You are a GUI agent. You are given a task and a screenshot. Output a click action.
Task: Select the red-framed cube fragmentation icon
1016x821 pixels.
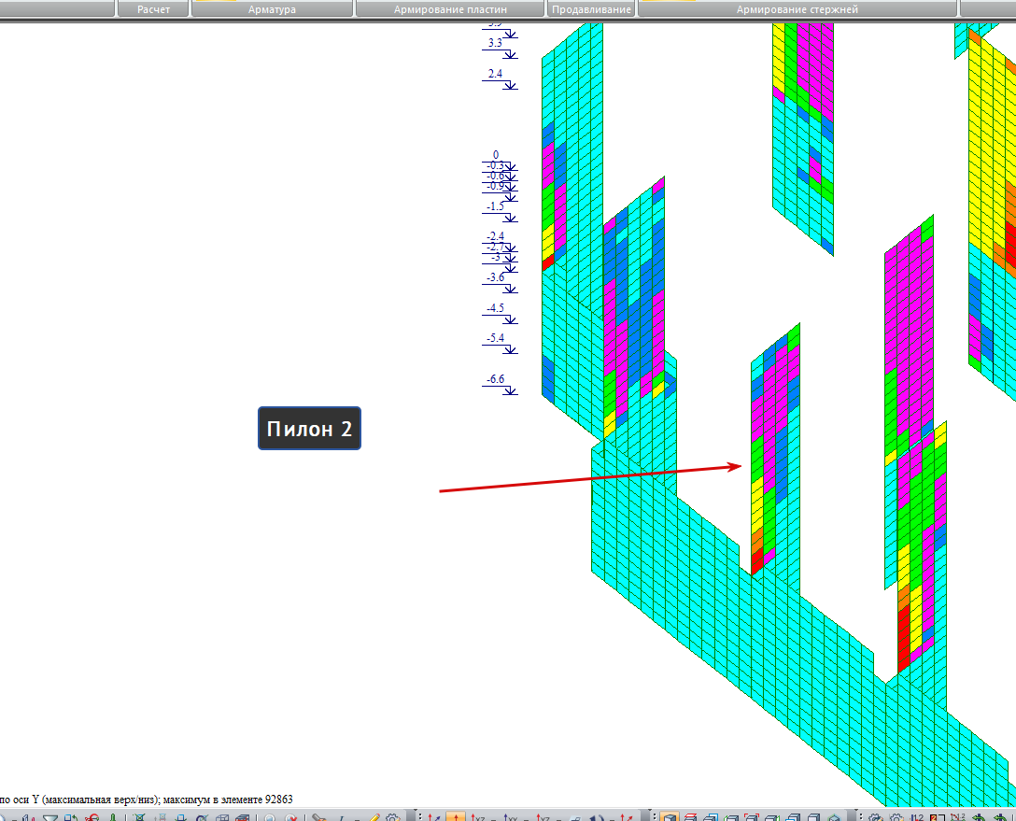coord(752,816)
